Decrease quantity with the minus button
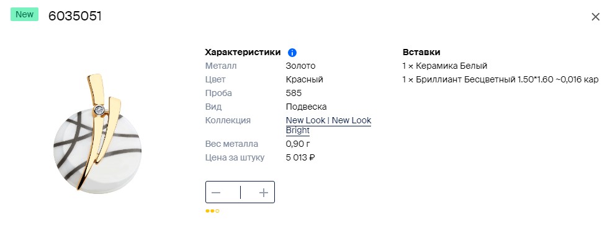This screenshot has height=228, width=605. [x=216, y=192]
